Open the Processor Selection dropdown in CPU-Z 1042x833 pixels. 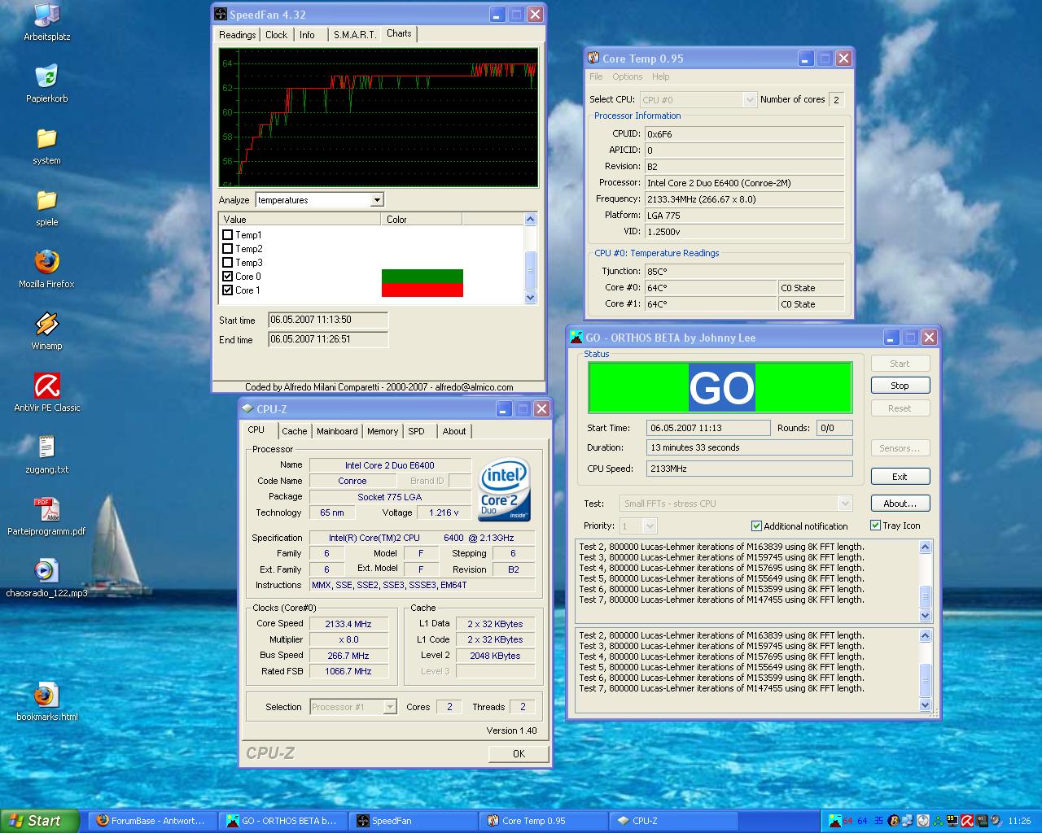coord(389,707)
